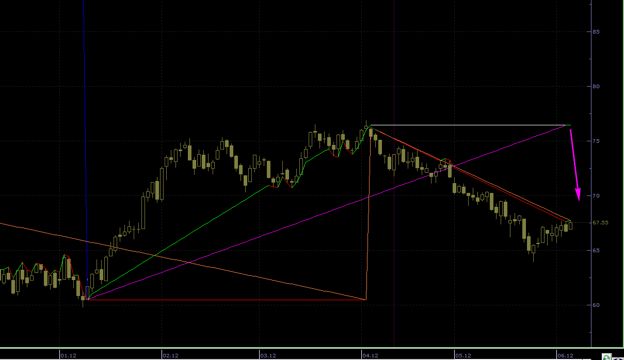Click the 65 price level on price axis

point(596,250)
